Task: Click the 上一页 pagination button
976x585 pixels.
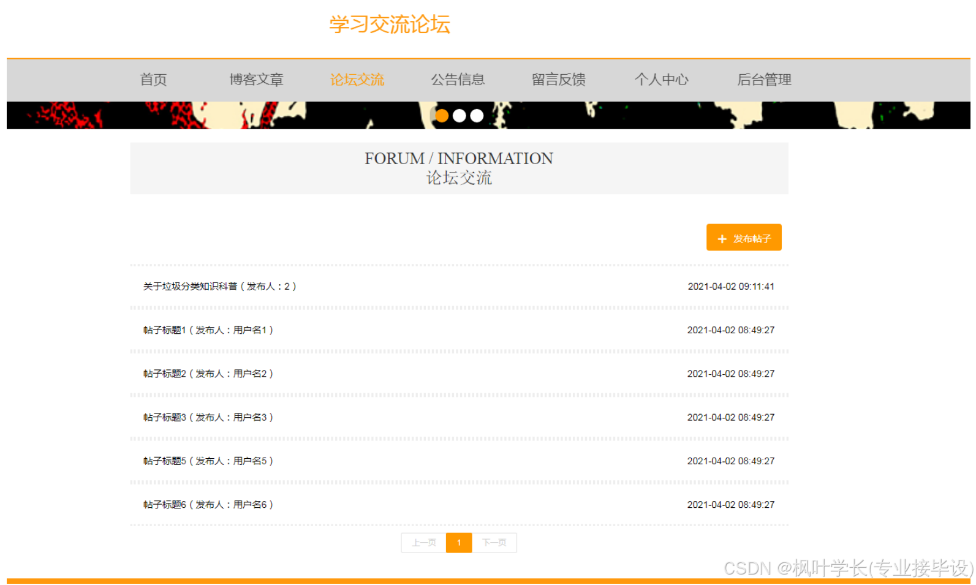Action: click(x=423, y=543)
